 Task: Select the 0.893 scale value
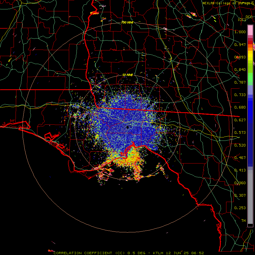point(240,57)
